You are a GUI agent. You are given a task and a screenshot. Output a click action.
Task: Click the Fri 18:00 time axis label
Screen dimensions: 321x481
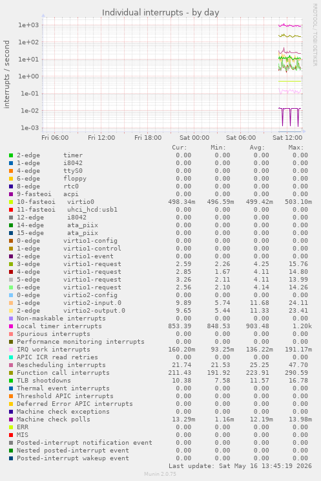pos(148,137)
